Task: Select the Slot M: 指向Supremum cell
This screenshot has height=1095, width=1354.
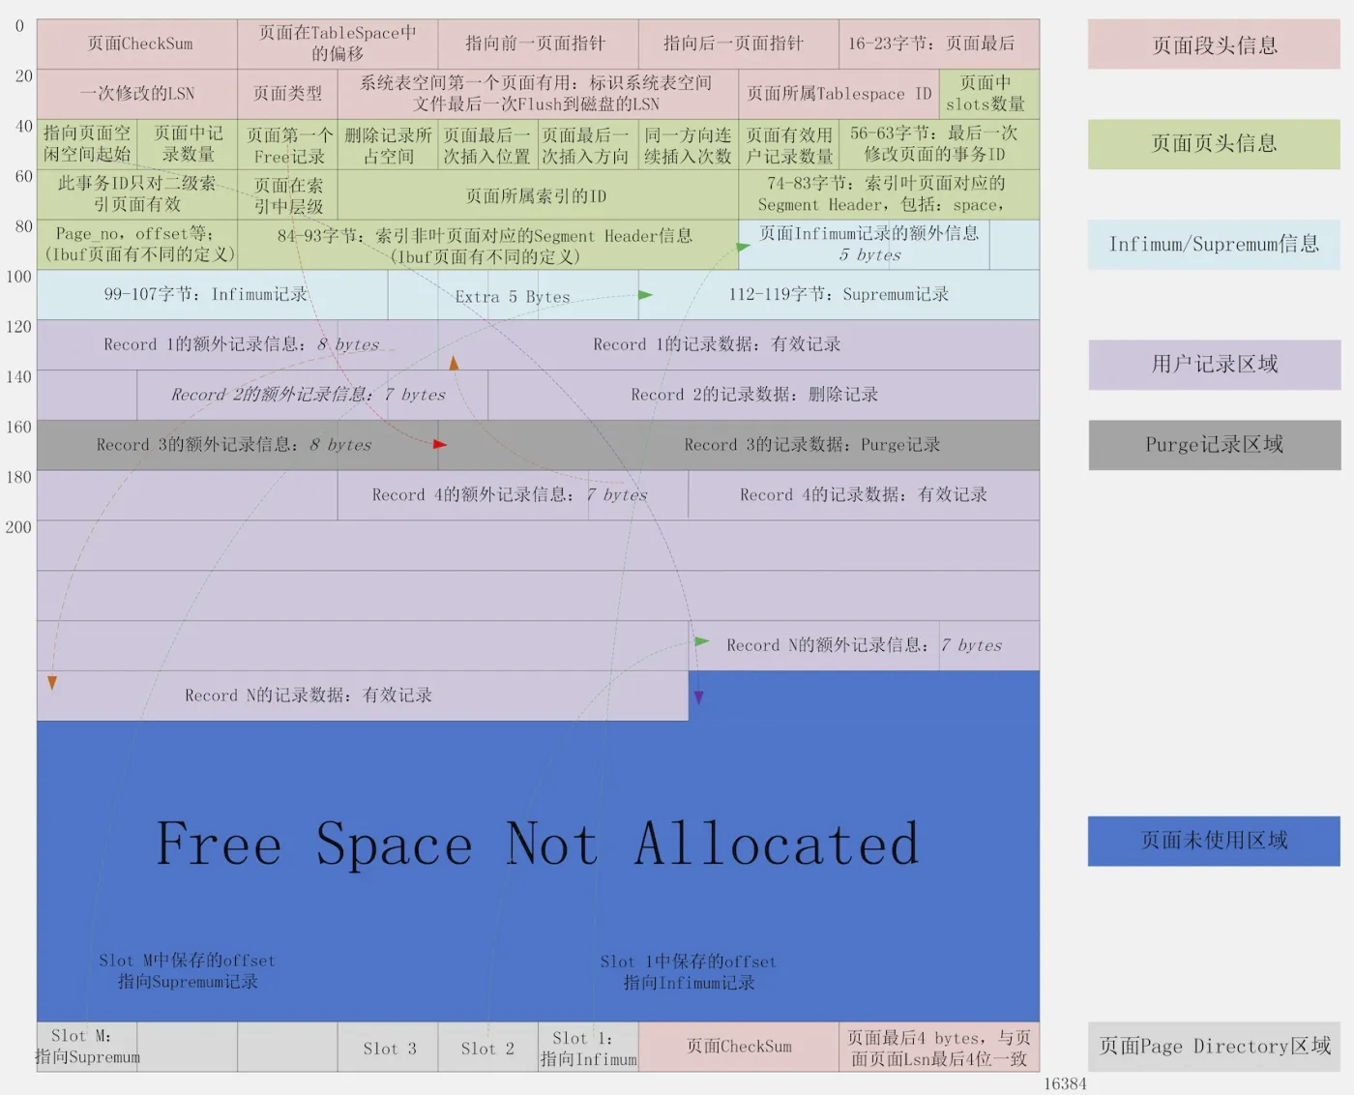Action: 87,1047
